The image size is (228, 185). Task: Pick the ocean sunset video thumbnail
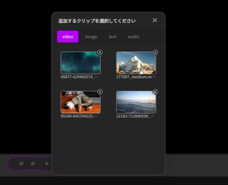136,102
